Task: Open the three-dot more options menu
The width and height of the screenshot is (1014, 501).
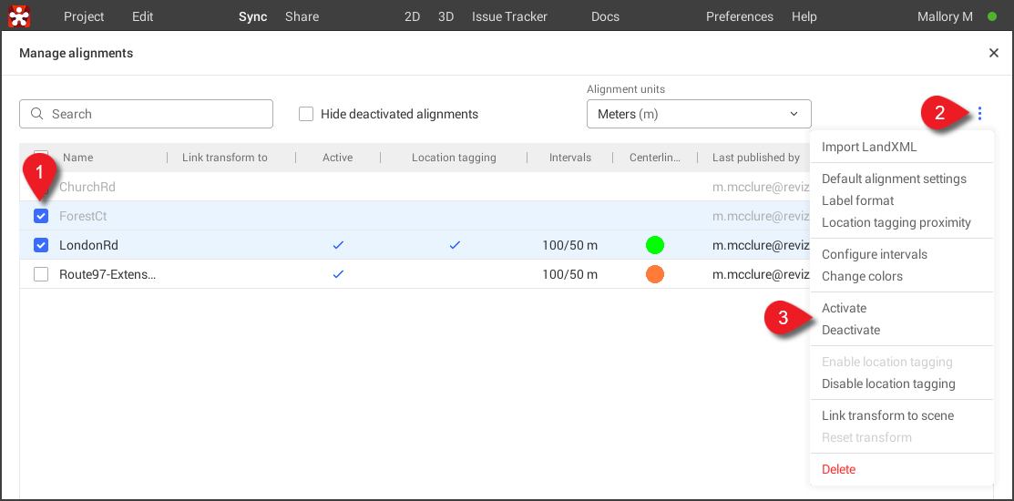Action: point(979,114)
